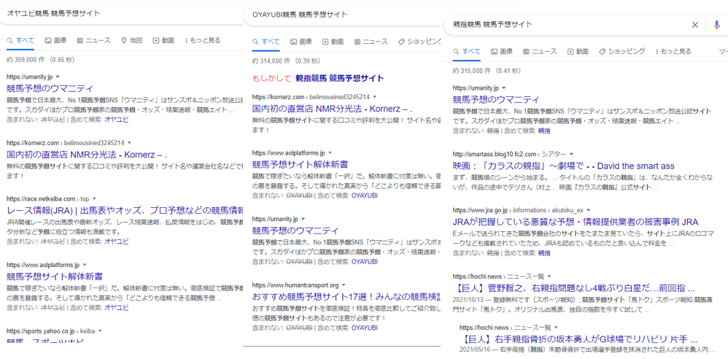Clear the 親指競馬 search box with X

695,25
